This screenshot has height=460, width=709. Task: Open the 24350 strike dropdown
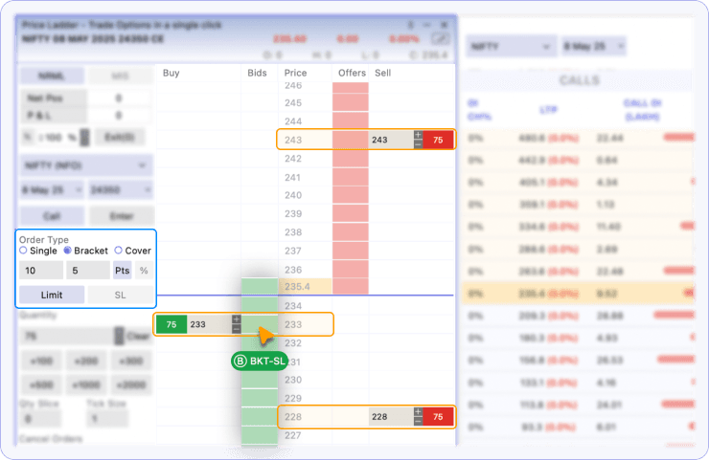click(121, 190)
